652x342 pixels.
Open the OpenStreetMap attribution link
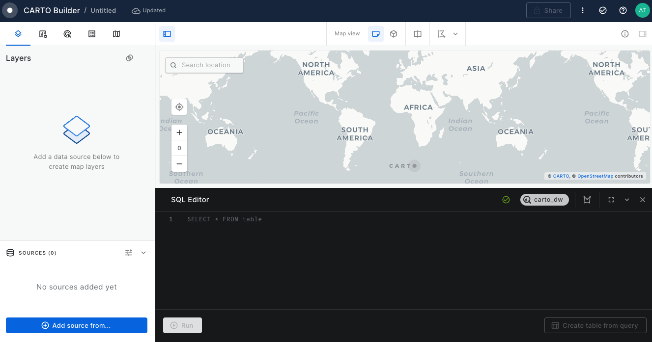click(595, 176)
